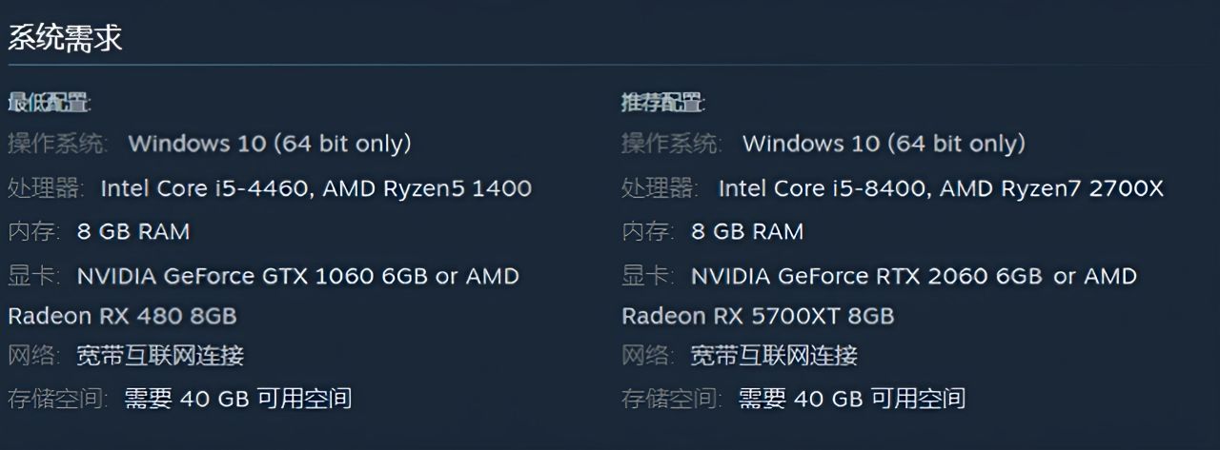The height and width of the screenshot is (450, 1220).
Task: Click the recommended Windows 10 (64 bit only) text
Action: (884, 144)
